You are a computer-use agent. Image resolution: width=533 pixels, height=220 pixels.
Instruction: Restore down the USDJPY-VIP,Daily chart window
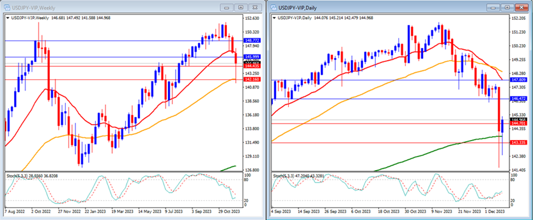[x=508, y=7]
